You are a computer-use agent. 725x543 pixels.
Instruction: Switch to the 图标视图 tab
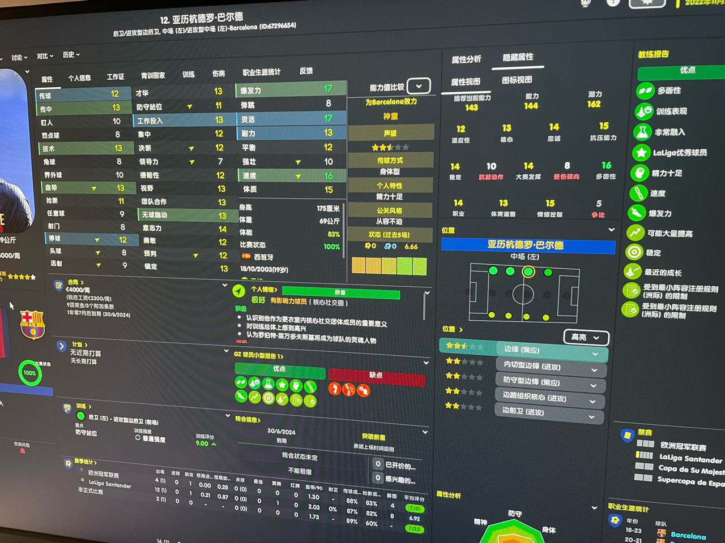coord(517,80)
